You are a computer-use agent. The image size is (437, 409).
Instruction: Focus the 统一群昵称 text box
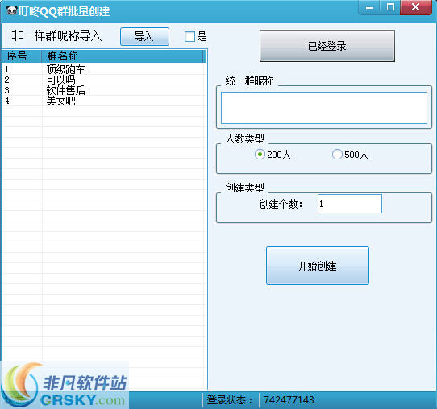tap(324, 108)
